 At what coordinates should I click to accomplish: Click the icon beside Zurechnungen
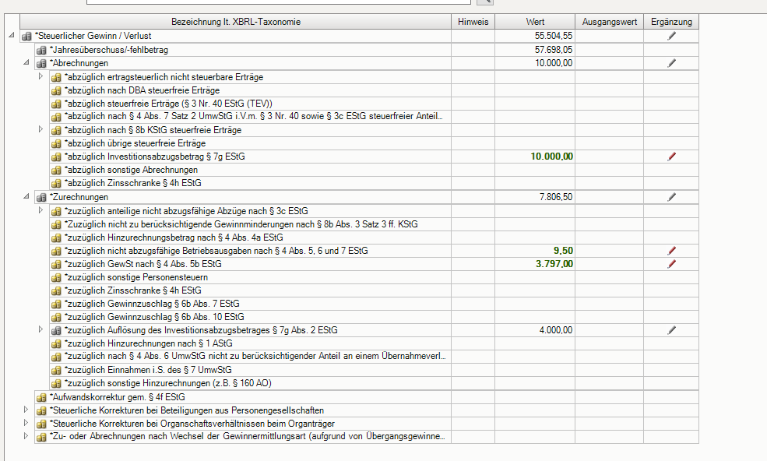41,198
